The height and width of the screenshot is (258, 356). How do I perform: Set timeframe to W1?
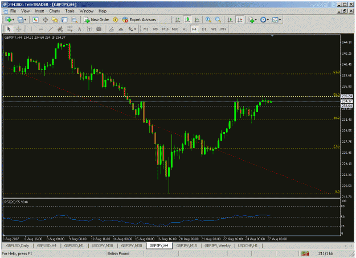[214, 29]
